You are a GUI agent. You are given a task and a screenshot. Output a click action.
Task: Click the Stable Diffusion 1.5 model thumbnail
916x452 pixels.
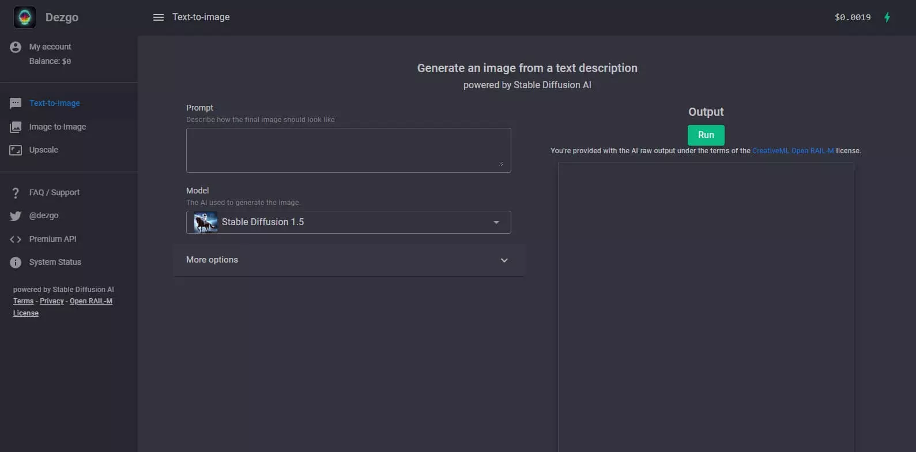(206, 222)
